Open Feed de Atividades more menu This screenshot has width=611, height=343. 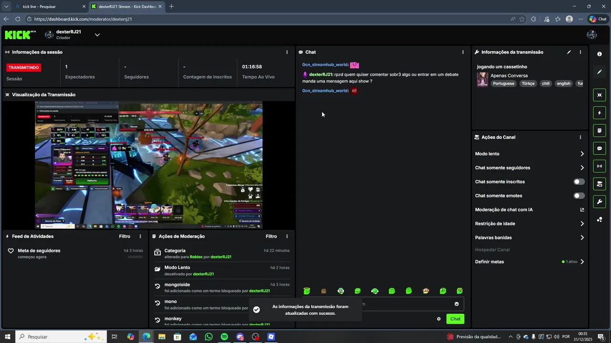pos(140,236)
